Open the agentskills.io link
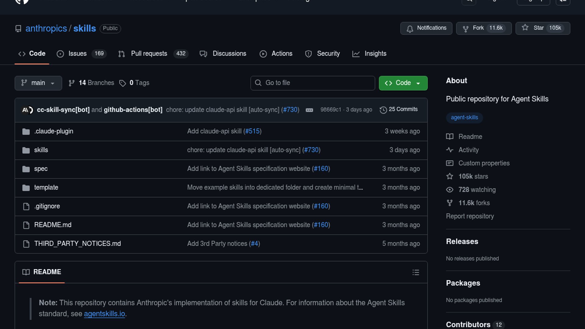Screen dimensions: 585x329 (104, 314)
